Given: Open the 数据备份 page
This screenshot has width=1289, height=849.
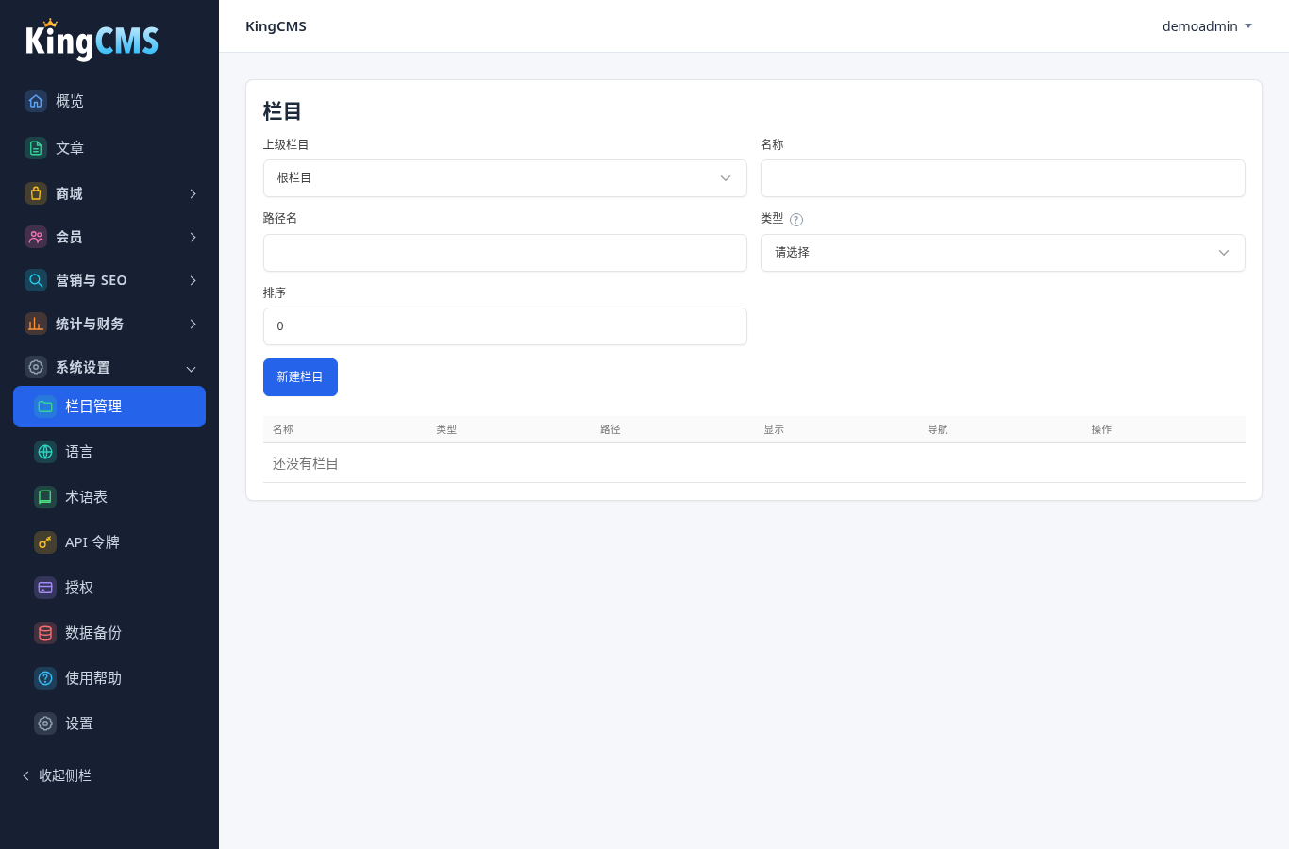Looking at the screenshot, I should [x=109, y=633].
